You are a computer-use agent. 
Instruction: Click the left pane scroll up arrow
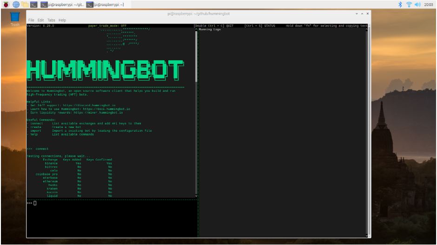[196, 29]
